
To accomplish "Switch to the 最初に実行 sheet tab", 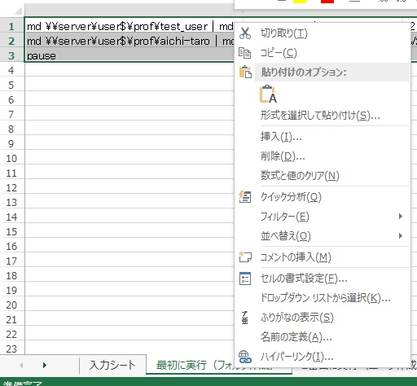I will tap(190, 365).
